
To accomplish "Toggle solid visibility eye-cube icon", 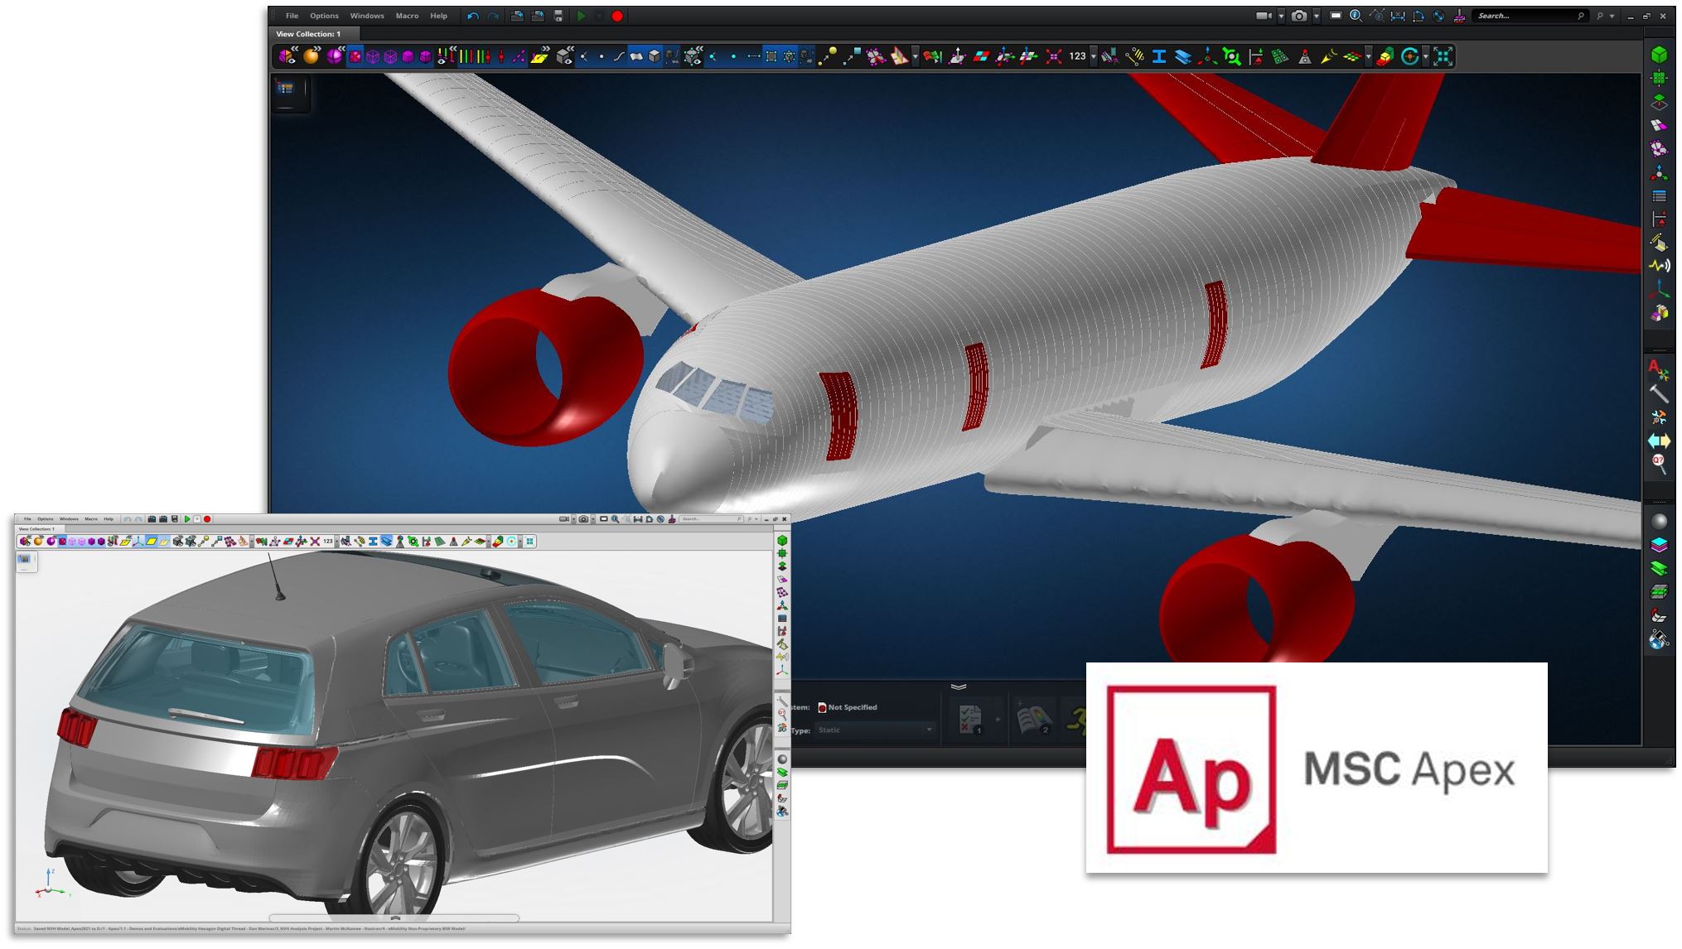I will (x=564, y=56).
